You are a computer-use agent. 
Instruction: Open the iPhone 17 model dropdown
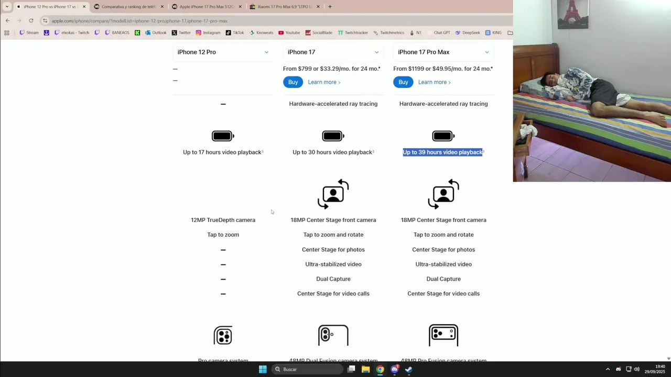tap(333, 52)
